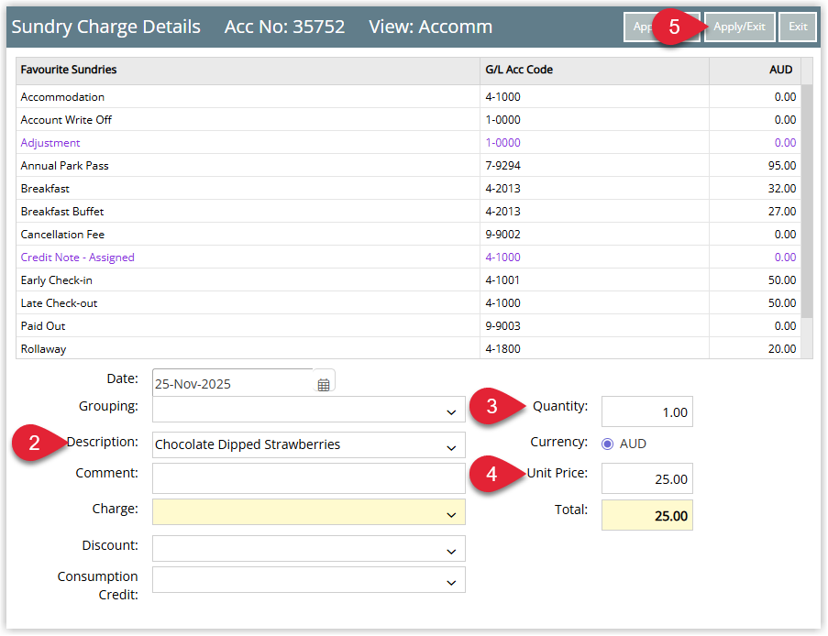Click G/L code 4-1001
Viewport: 828px width, 636px height.
[x=502, y=280]
